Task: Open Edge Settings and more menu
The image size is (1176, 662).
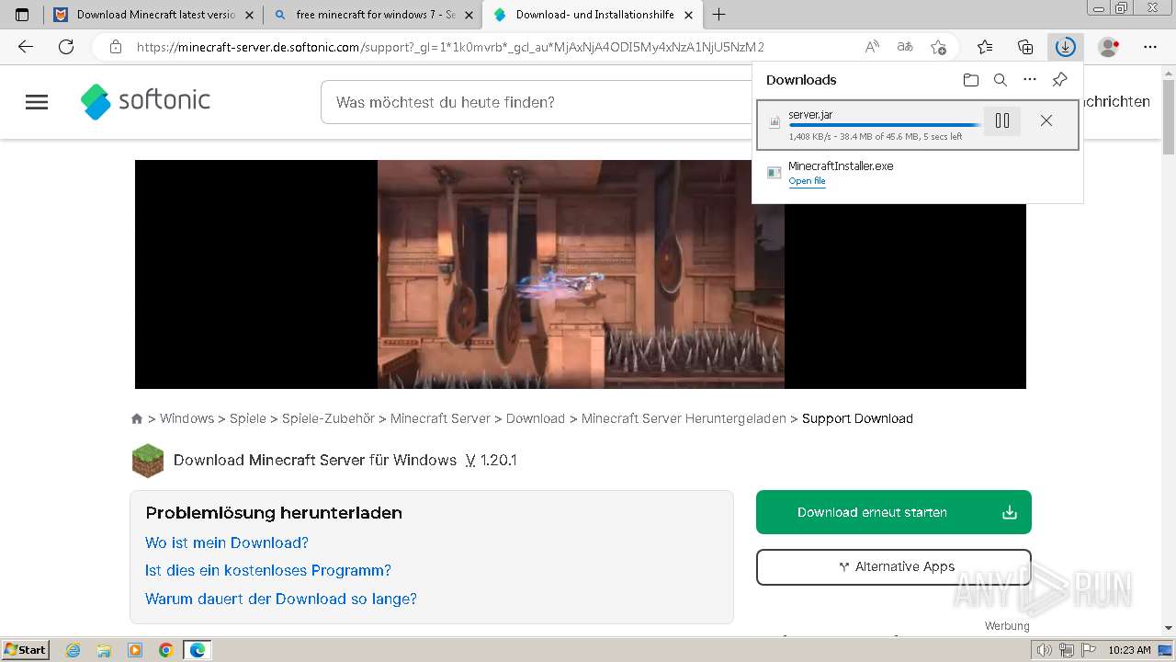Action: pyautogui.click(x=1150, y=47)
